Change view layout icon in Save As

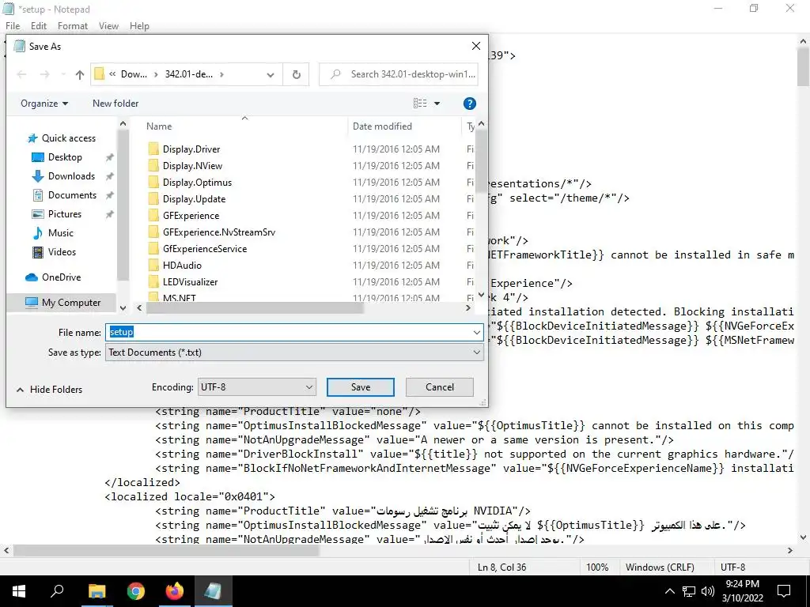[420, 104]
